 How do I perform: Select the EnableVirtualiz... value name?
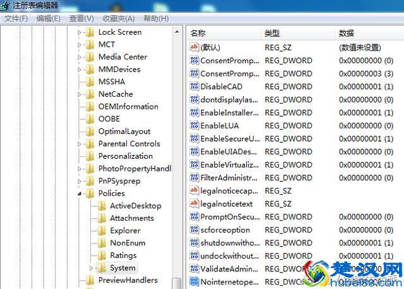(230, 165)
